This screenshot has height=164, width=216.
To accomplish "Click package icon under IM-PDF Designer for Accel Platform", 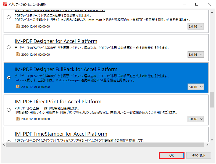I will (x=18, y=54).
